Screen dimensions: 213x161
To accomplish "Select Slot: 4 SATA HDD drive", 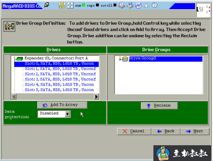I will point(59,85).
